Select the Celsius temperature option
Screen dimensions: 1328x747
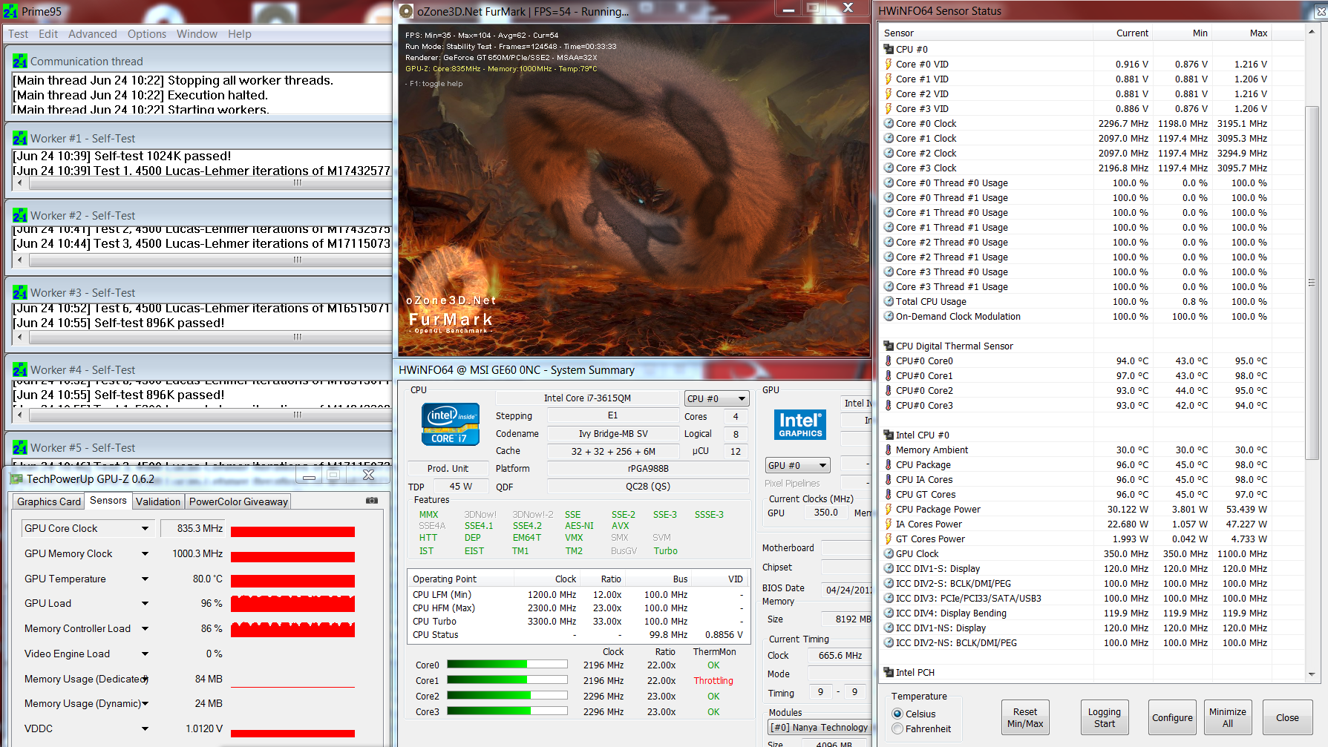click(897, 714)
